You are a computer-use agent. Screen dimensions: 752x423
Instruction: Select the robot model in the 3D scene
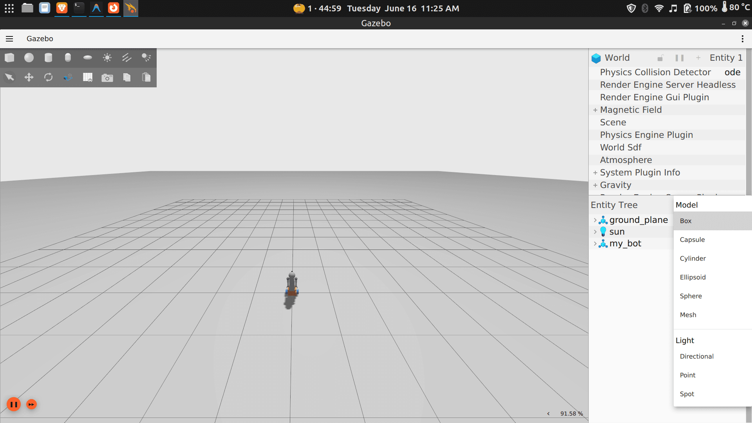[292, 284]
